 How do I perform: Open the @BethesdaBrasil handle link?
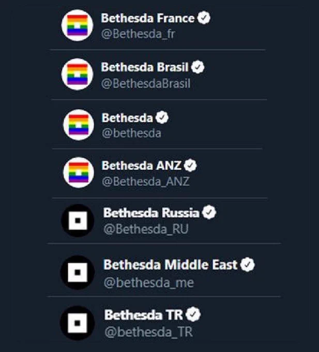[146, 83]
